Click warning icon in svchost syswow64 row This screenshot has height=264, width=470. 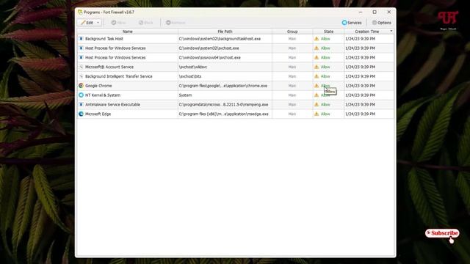click(317, 57)
